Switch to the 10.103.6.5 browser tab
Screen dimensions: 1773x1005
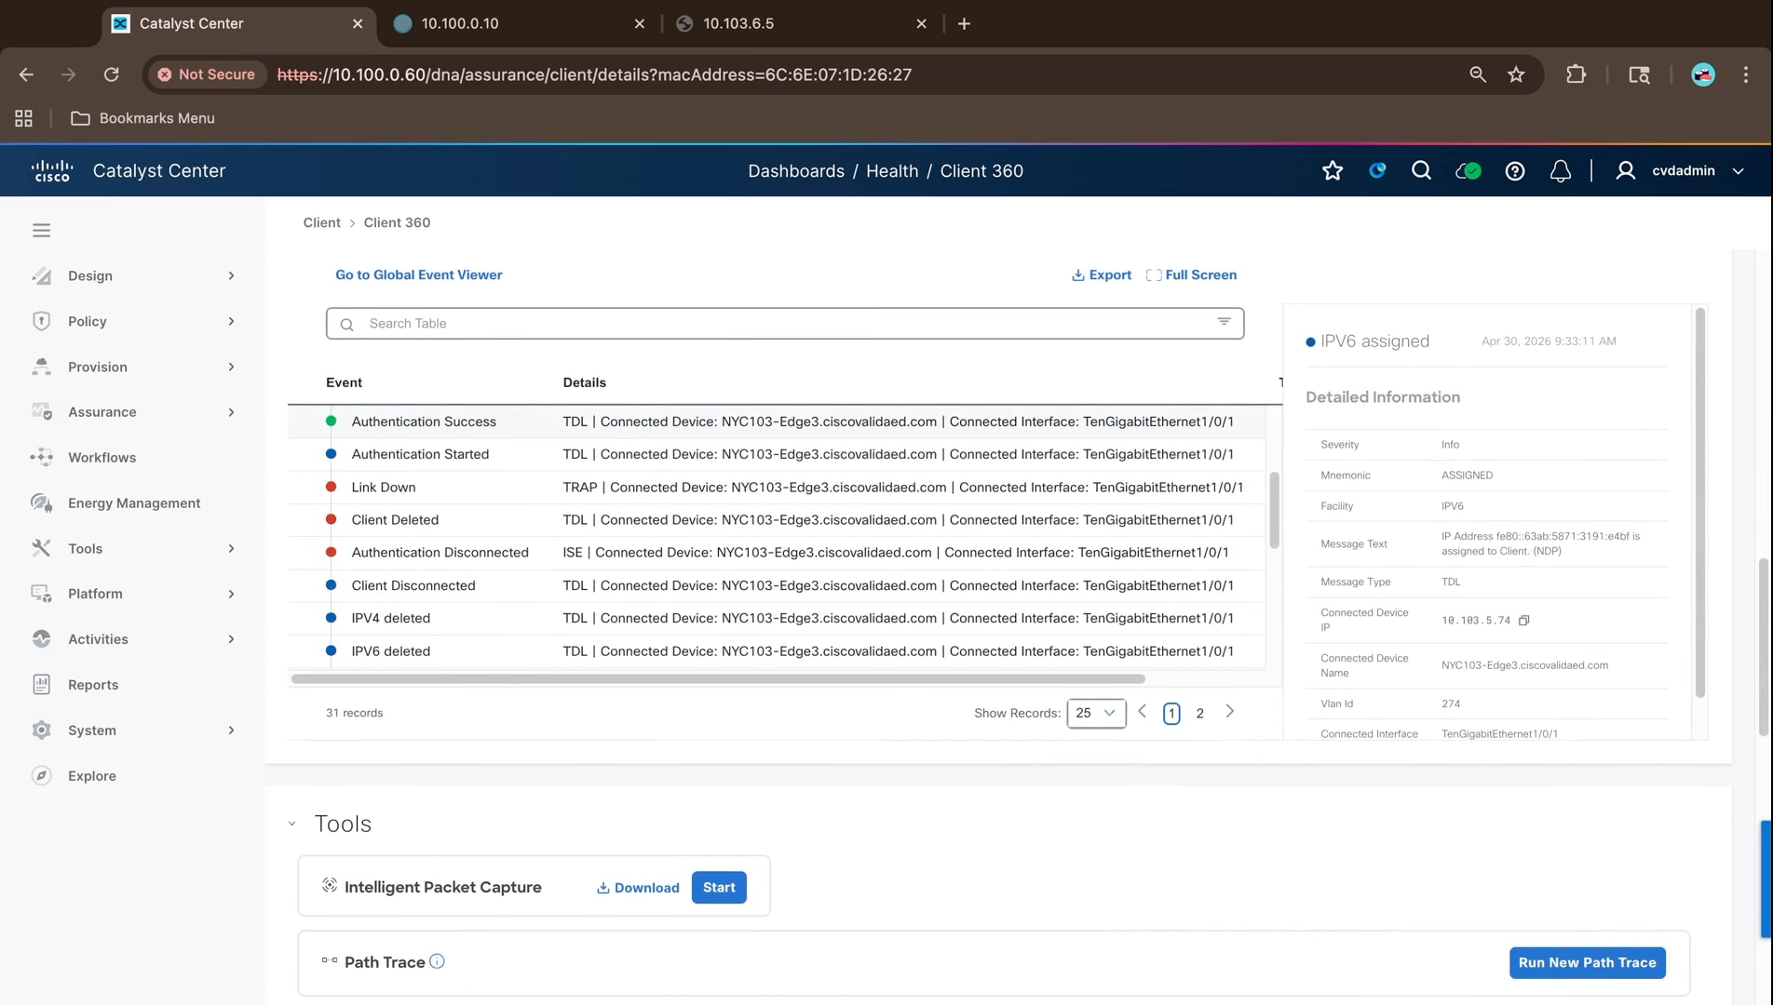(801, 23)
